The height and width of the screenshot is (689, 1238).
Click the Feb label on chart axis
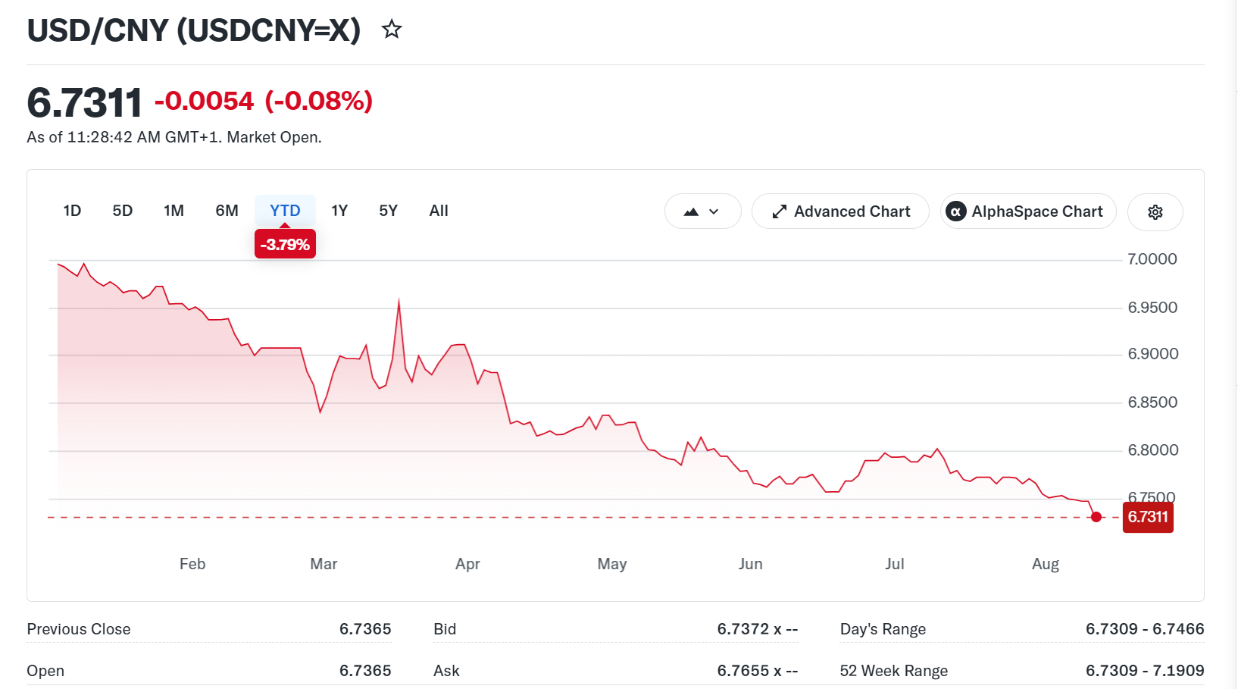pos(192,564)
